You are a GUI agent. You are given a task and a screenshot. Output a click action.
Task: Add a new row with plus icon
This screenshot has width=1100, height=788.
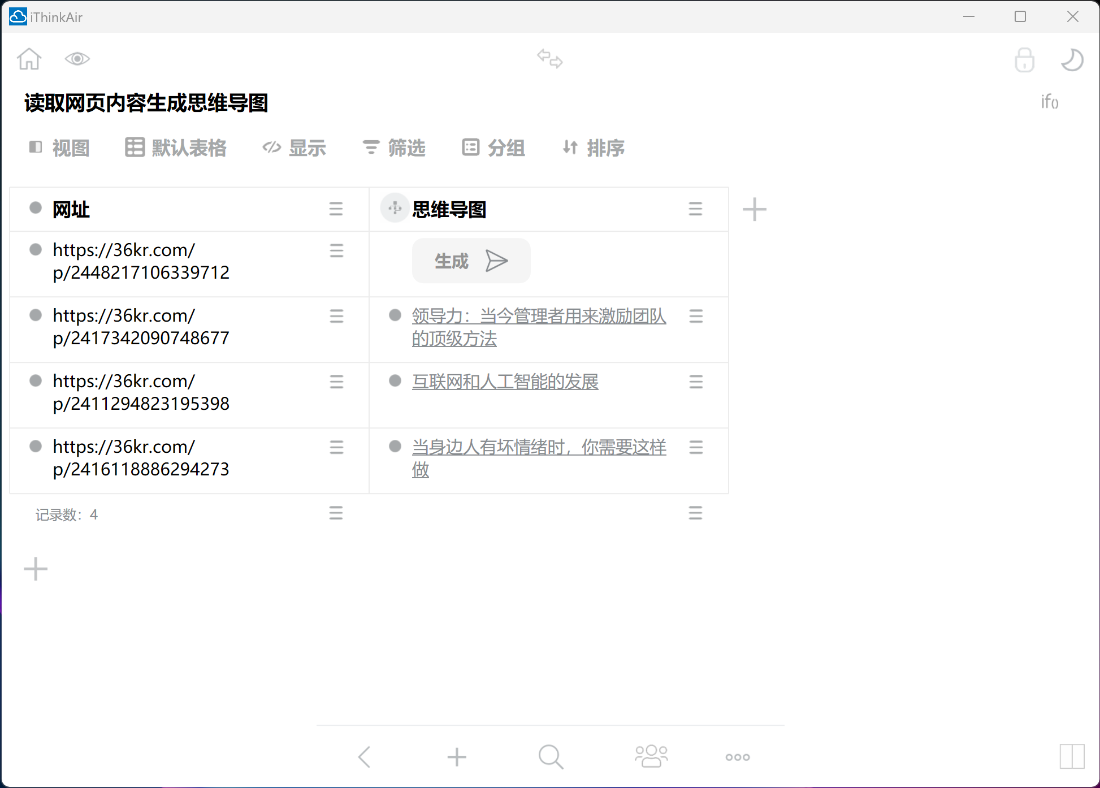coord(36,569)
